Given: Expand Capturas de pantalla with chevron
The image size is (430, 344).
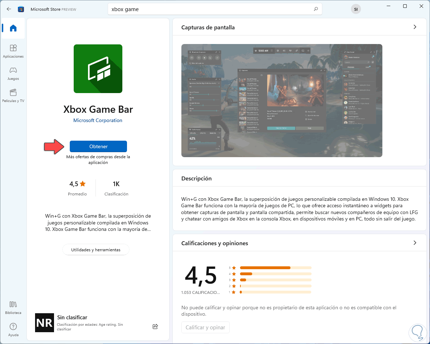Looking at the screenshot, I should [x=415, y=27].
